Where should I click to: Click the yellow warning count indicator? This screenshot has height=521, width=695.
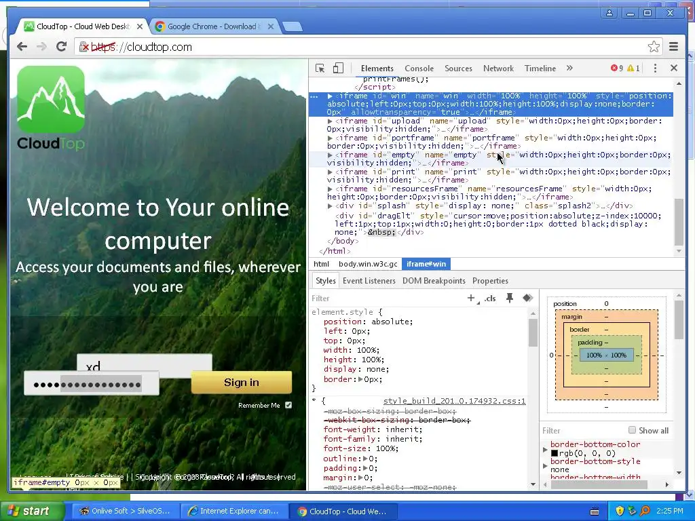coord(633,69)
